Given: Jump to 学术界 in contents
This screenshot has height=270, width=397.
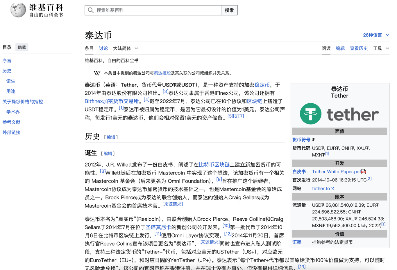Looking at the screenshot, I should pyautogui.click(x=13, y=112).
